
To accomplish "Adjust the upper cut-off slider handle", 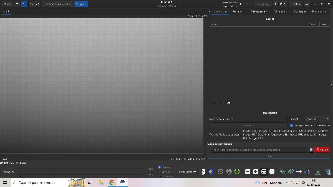I will 47,168.
